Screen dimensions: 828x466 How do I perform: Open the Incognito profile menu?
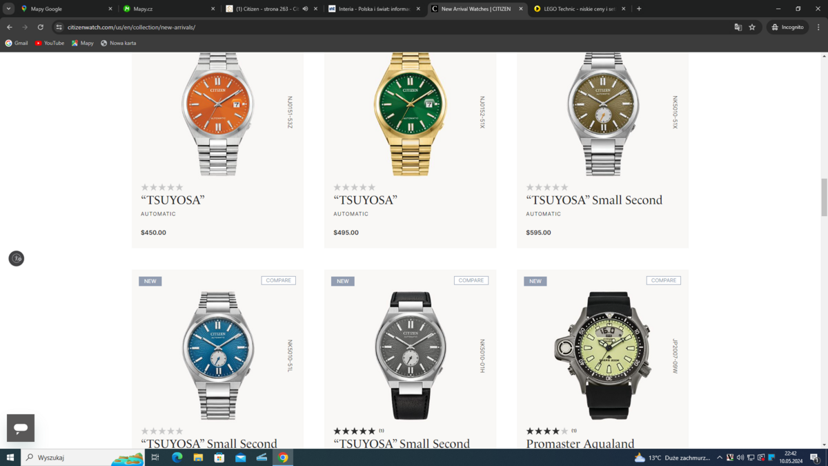787,27
